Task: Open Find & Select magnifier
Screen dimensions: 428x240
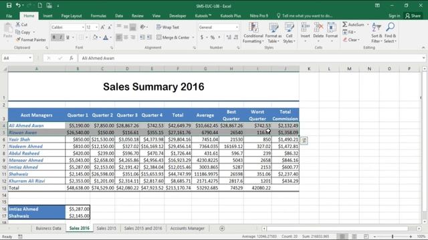Action: (390, 33)
